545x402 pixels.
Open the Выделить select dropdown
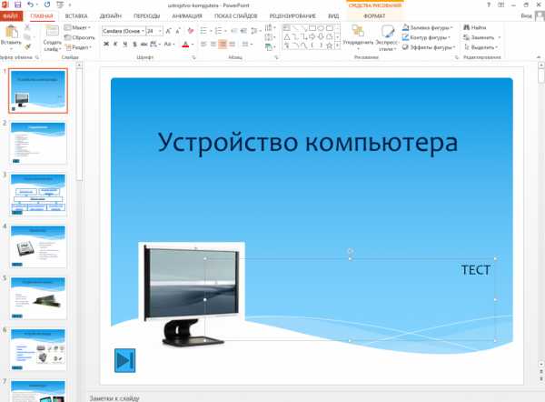coord(481,46)
